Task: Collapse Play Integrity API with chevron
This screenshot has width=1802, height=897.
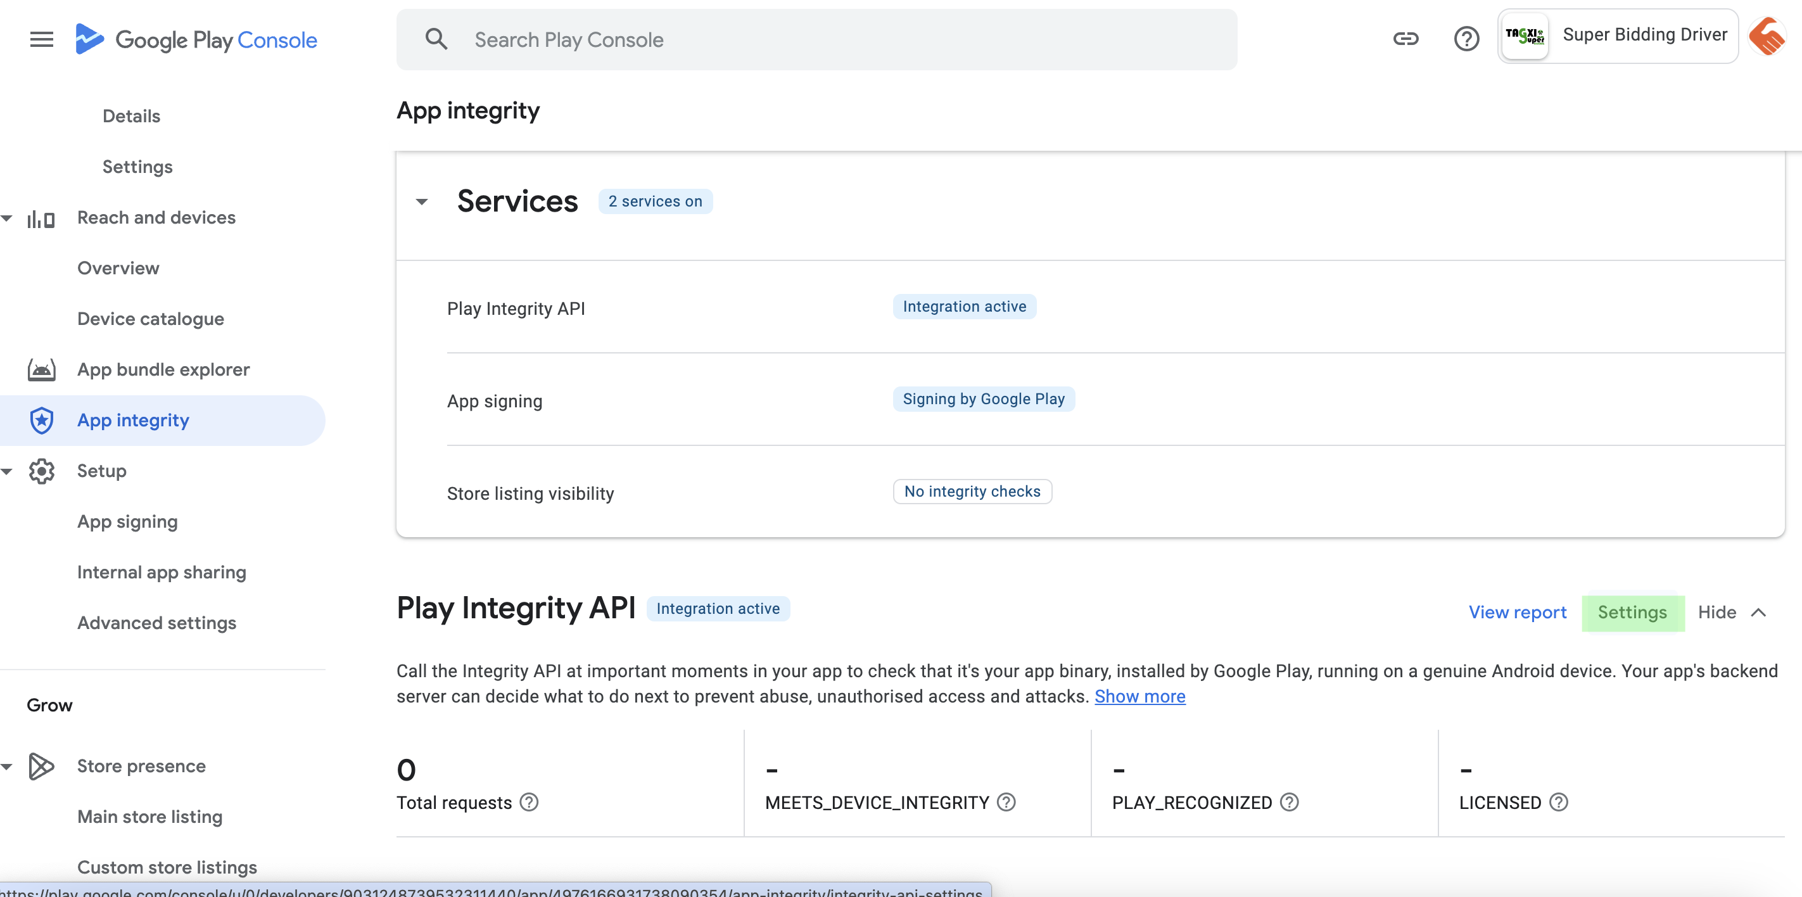Action: click(1758, 613)
